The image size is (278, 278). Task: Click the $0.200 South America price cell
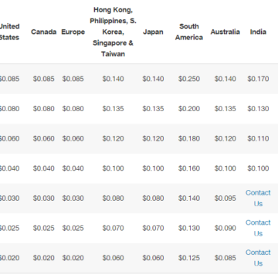189,109
